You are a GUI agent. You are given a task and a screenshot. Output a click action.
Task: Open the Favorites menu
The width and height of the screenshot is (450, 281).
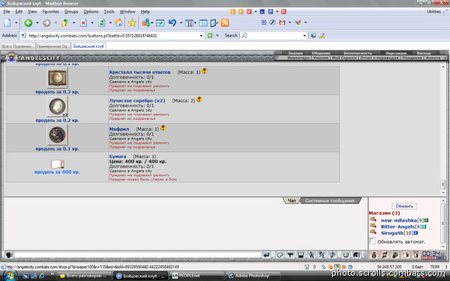(x=50, y=12)
